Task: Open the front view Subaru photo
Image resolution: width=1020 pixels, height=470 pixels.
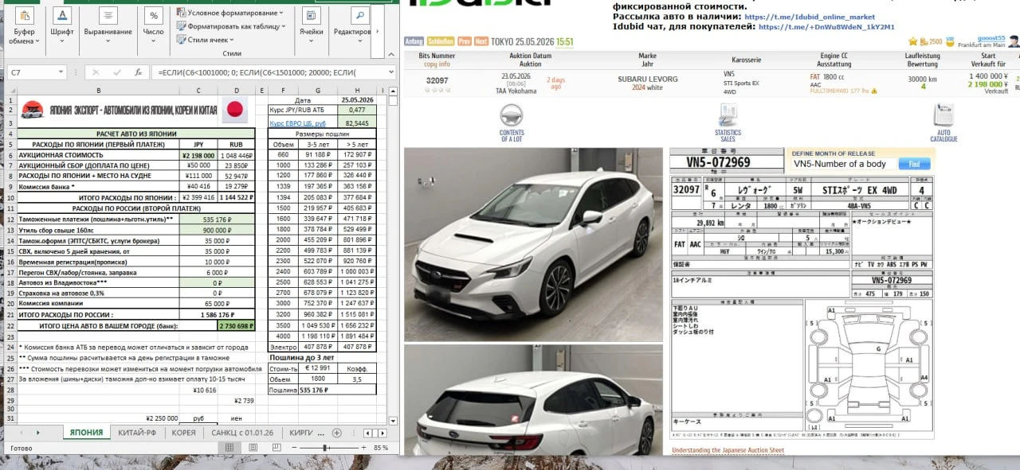Action: tap(533, 244)
